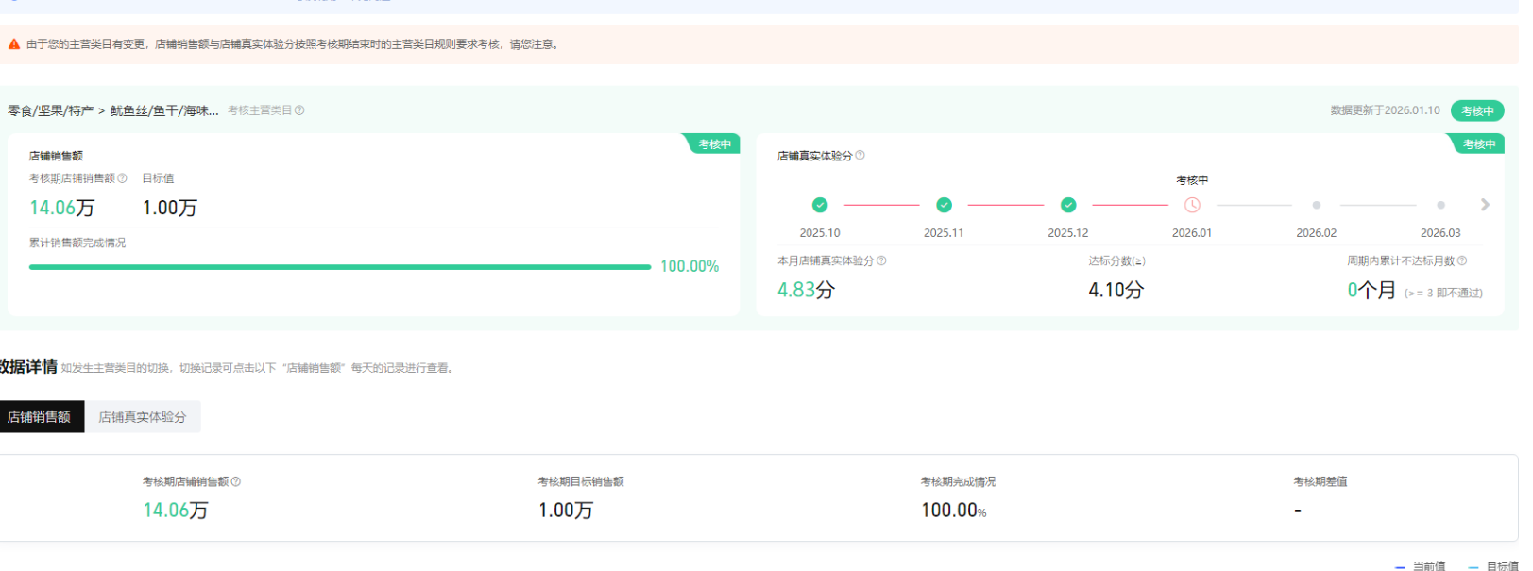Switch to the 店铺真实体验分 tab

coord(143,417)
